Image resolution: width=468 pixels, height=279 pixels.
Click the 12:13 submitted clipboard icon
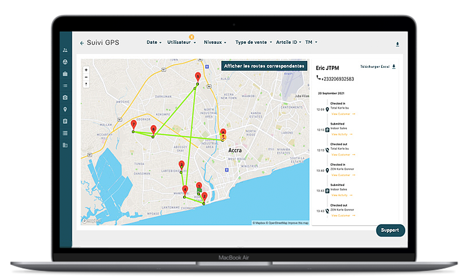[x=327, y=130]
